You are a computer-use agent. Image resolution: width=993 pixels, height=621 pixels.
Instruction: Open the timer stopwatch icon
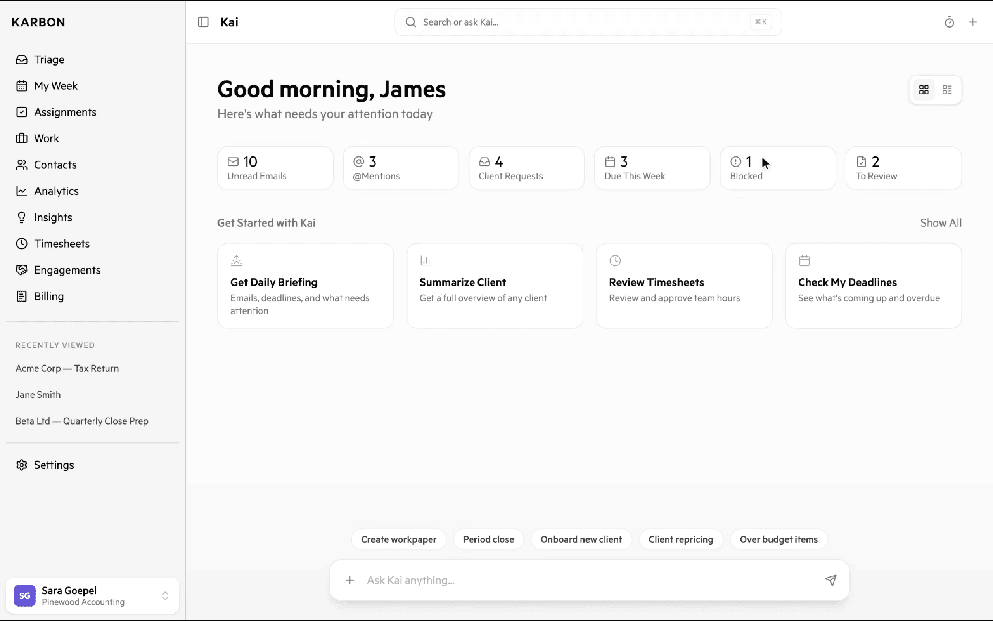coord(949,22)
